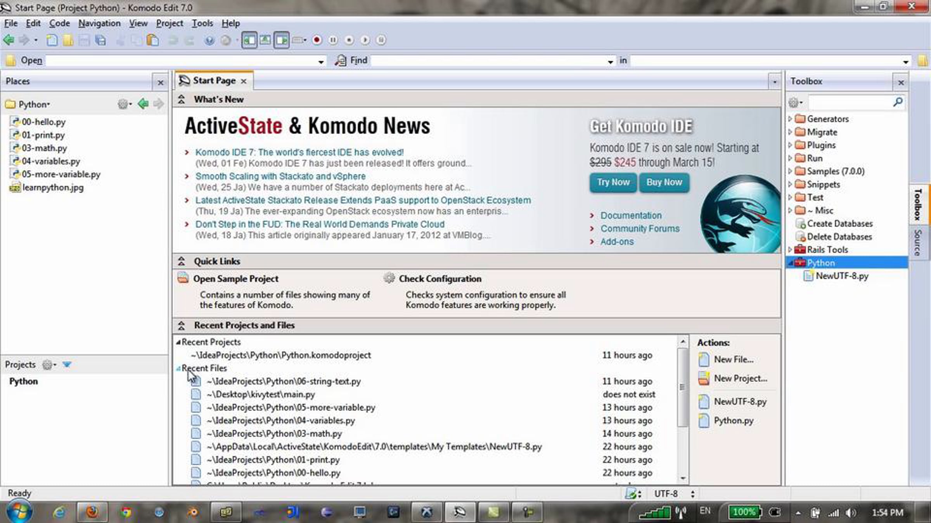Viewport: 931px width, 523px height.
Task: Click the Paste clipboard toolbar icon
Action: [153, 40]
